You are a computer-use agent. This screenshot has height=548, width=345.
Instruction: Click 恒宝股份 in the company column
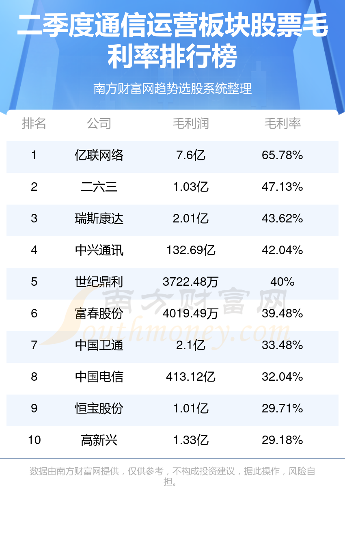coord(99,408)
